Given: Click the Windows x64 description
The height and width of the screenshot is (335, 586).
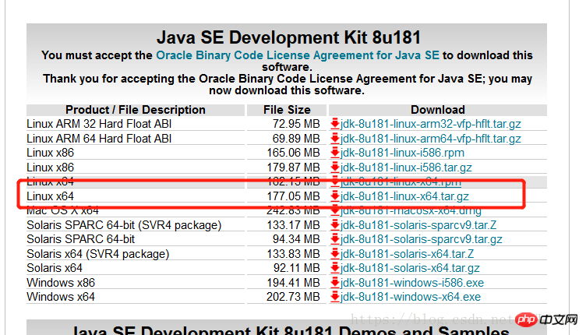Looking at the screenshot, I should [x=61, y=297].
